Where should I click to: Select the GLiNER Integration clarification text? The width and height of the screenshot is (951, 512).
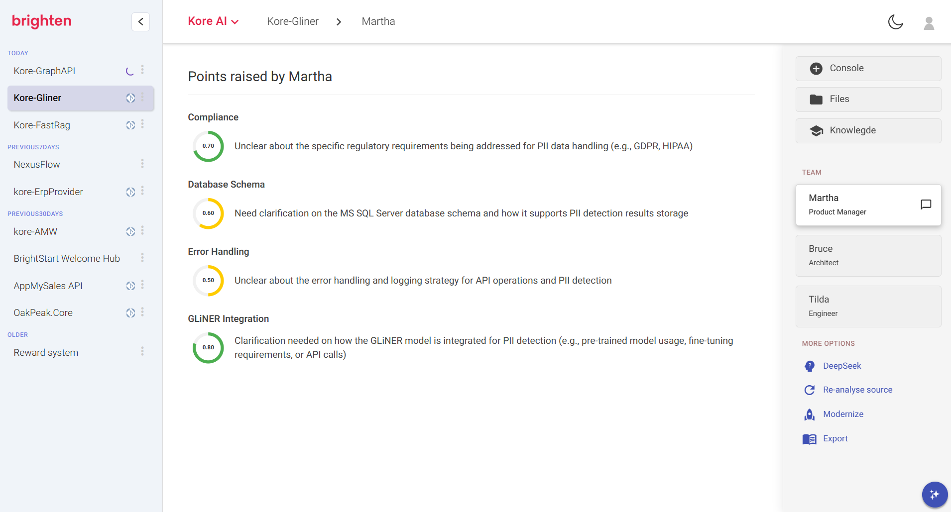tap(484, 348)
